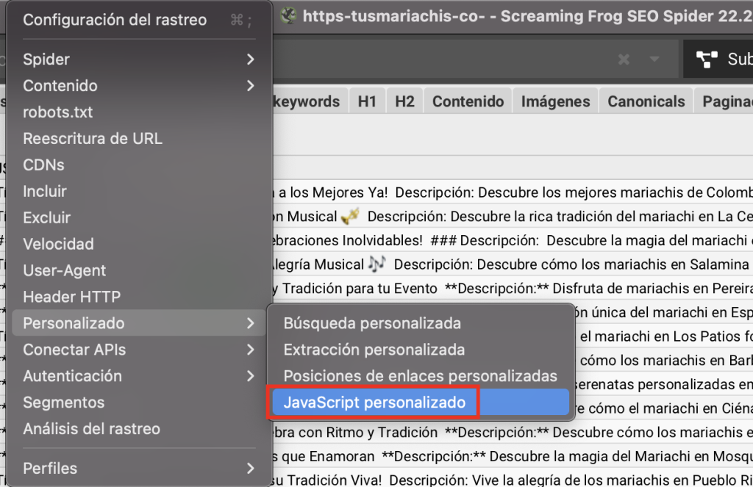Image resolution: width=753 pixels, height=487 pixels.
Task: Switch to the Canonicals tab
Action: [646, 101]
